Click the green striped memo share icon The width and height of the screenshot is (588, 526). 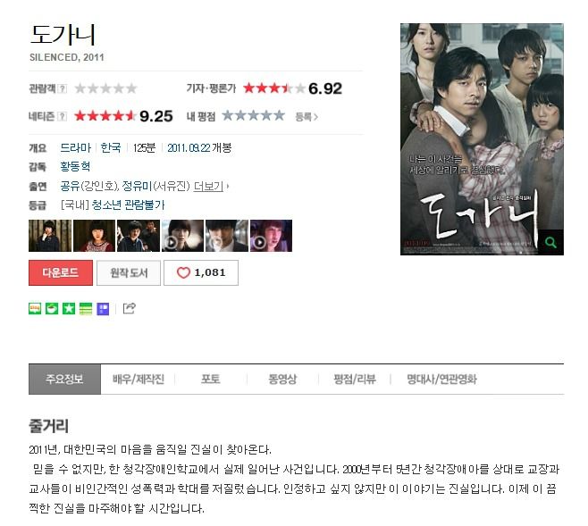pyautogui.click(x=86, y=309)
